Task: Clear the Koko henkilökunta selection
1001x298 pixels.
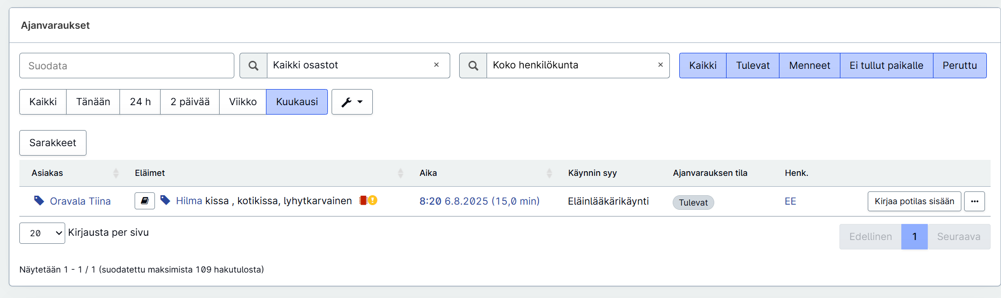Action: [x=660, y=65]
